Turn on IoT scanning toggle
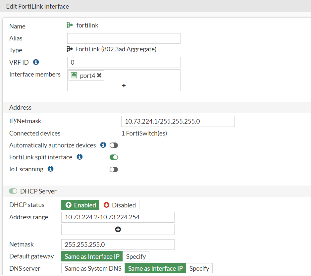Image resolution: width=311 pixels, height=276 pixels. [114, 169]
